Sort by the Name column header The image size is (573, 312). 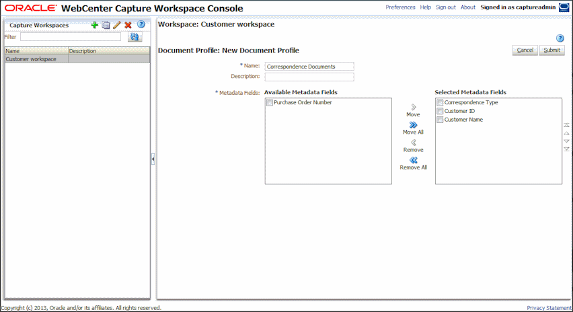tap(36, 51)
